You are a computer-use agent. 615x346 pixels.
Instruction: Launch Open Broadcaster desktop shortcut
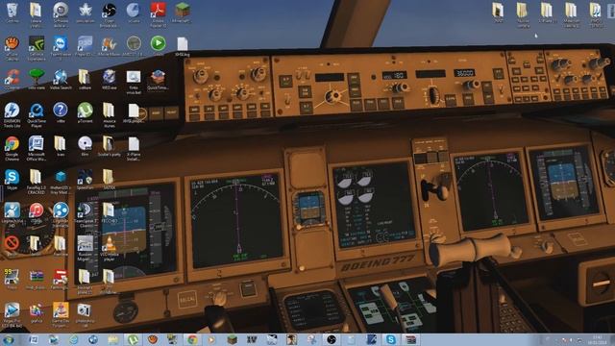click(109, 14)
